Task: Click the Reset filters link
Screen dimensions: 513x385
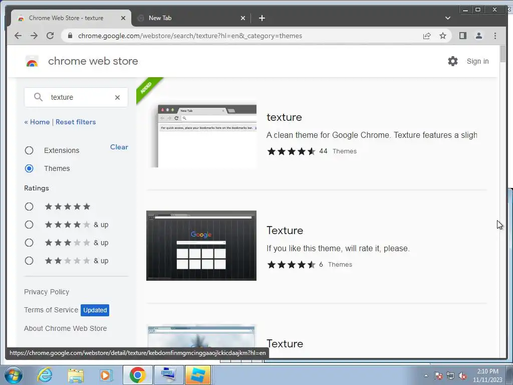Action: pyautogui.click(x=76, y=122)
